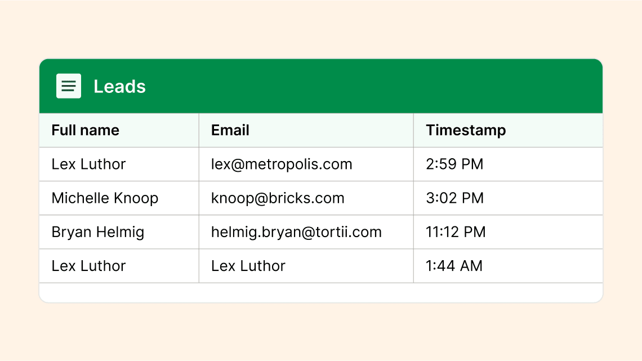The height and width of the screenshot is (361, 642).
Task: Click the green Leads header bar
Action: tap(321, 86)
